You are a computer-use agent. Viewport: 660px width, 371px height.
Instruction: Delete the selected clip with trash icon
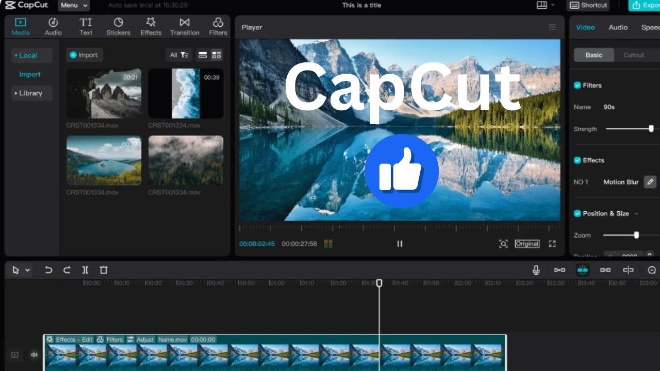104,270
